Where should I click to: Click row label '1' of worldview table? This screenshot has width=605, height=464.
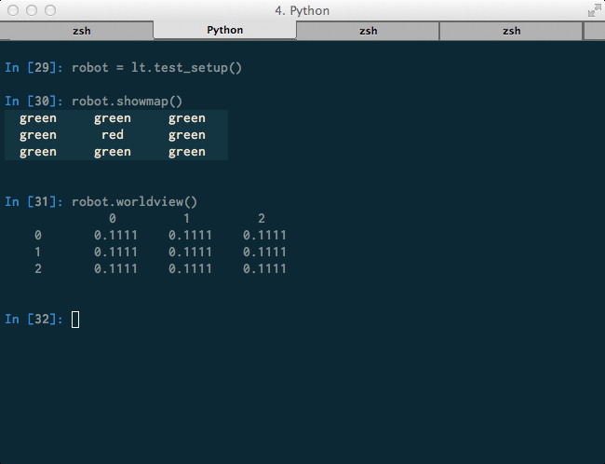click(x=38, y=252)
